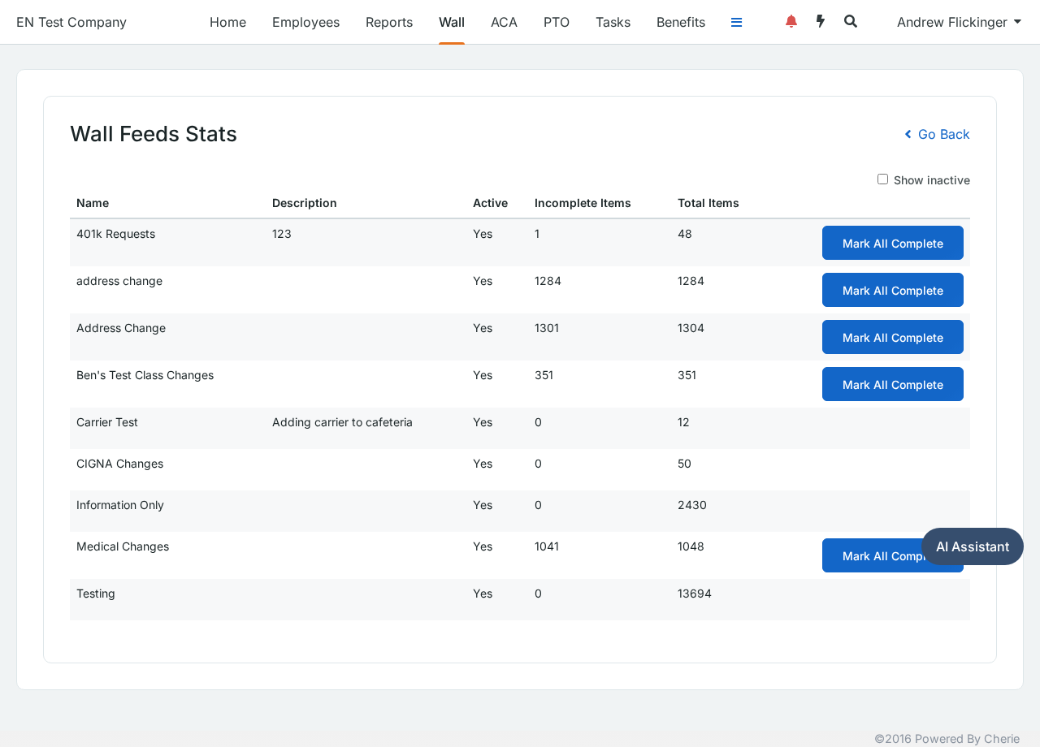This screenshot has width=1040, height=747.
Task: Open the Tasks navigation tab
Action: [613, 22]
